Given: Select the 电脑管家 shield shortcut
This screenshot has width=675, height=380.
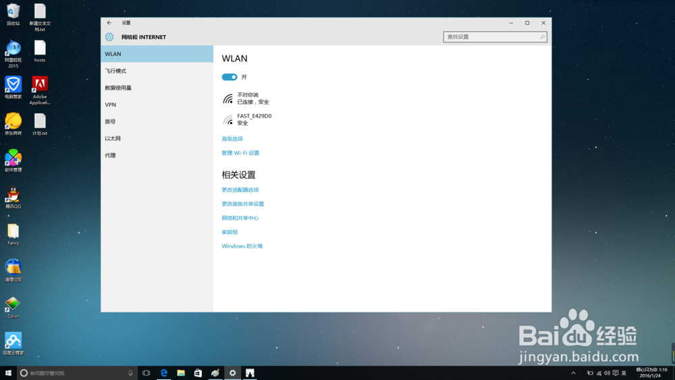Looking at the screenshot, I should [x=13, y=88].
